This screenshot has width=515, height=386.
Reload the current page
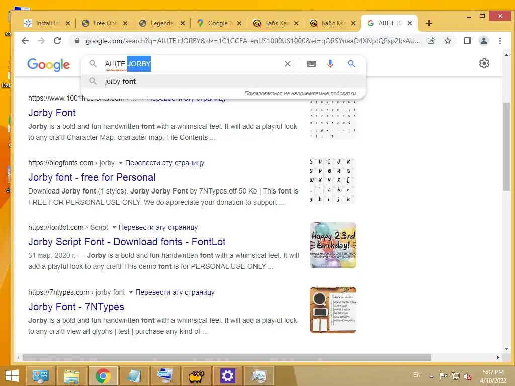point(57,41)
